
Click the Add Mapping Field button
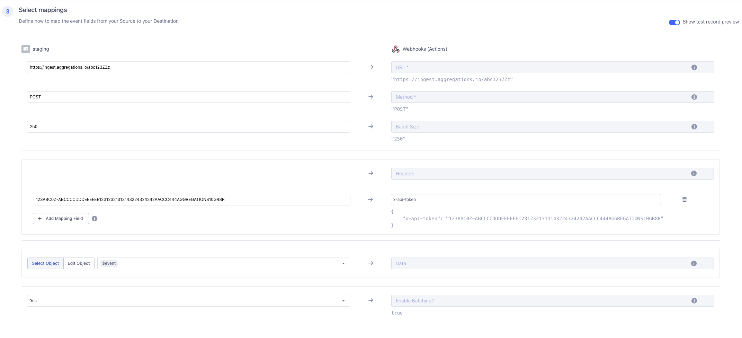pyautogui.click(x=61, y=219)
